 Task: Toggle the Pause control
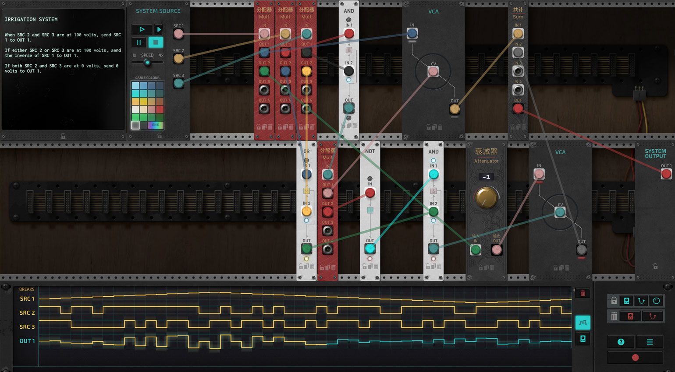click(x=138, y=42)
